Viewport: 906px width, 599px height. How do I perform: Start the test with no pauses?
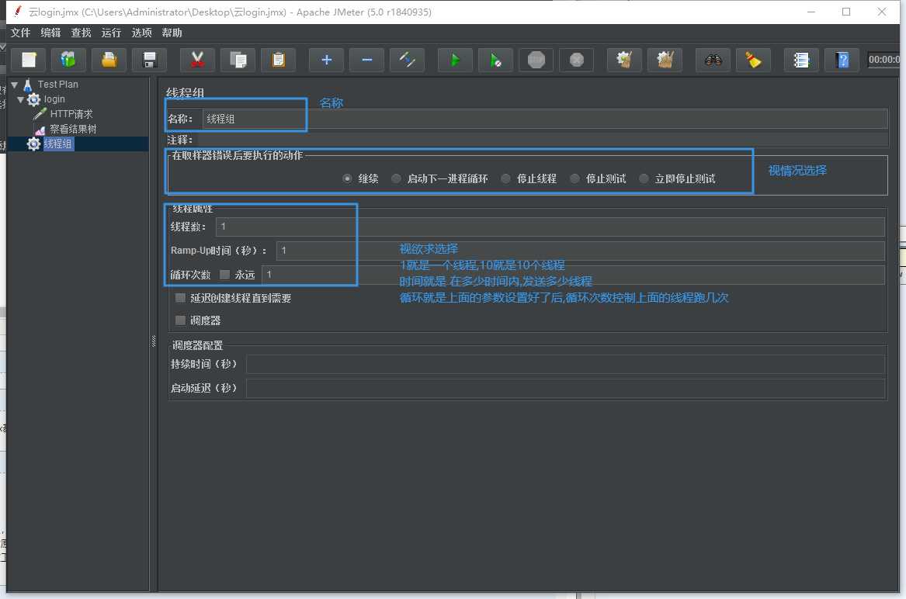pyautogui.click(x=496, y=60)
